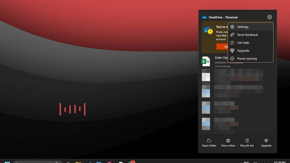Click the OneDrive cloud logo in header
This screenshot has height=163, width=290.
click(x=205, y=17)
